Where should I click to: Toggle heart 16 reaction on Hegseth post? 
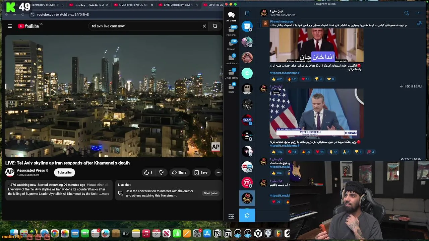[319, 152]
